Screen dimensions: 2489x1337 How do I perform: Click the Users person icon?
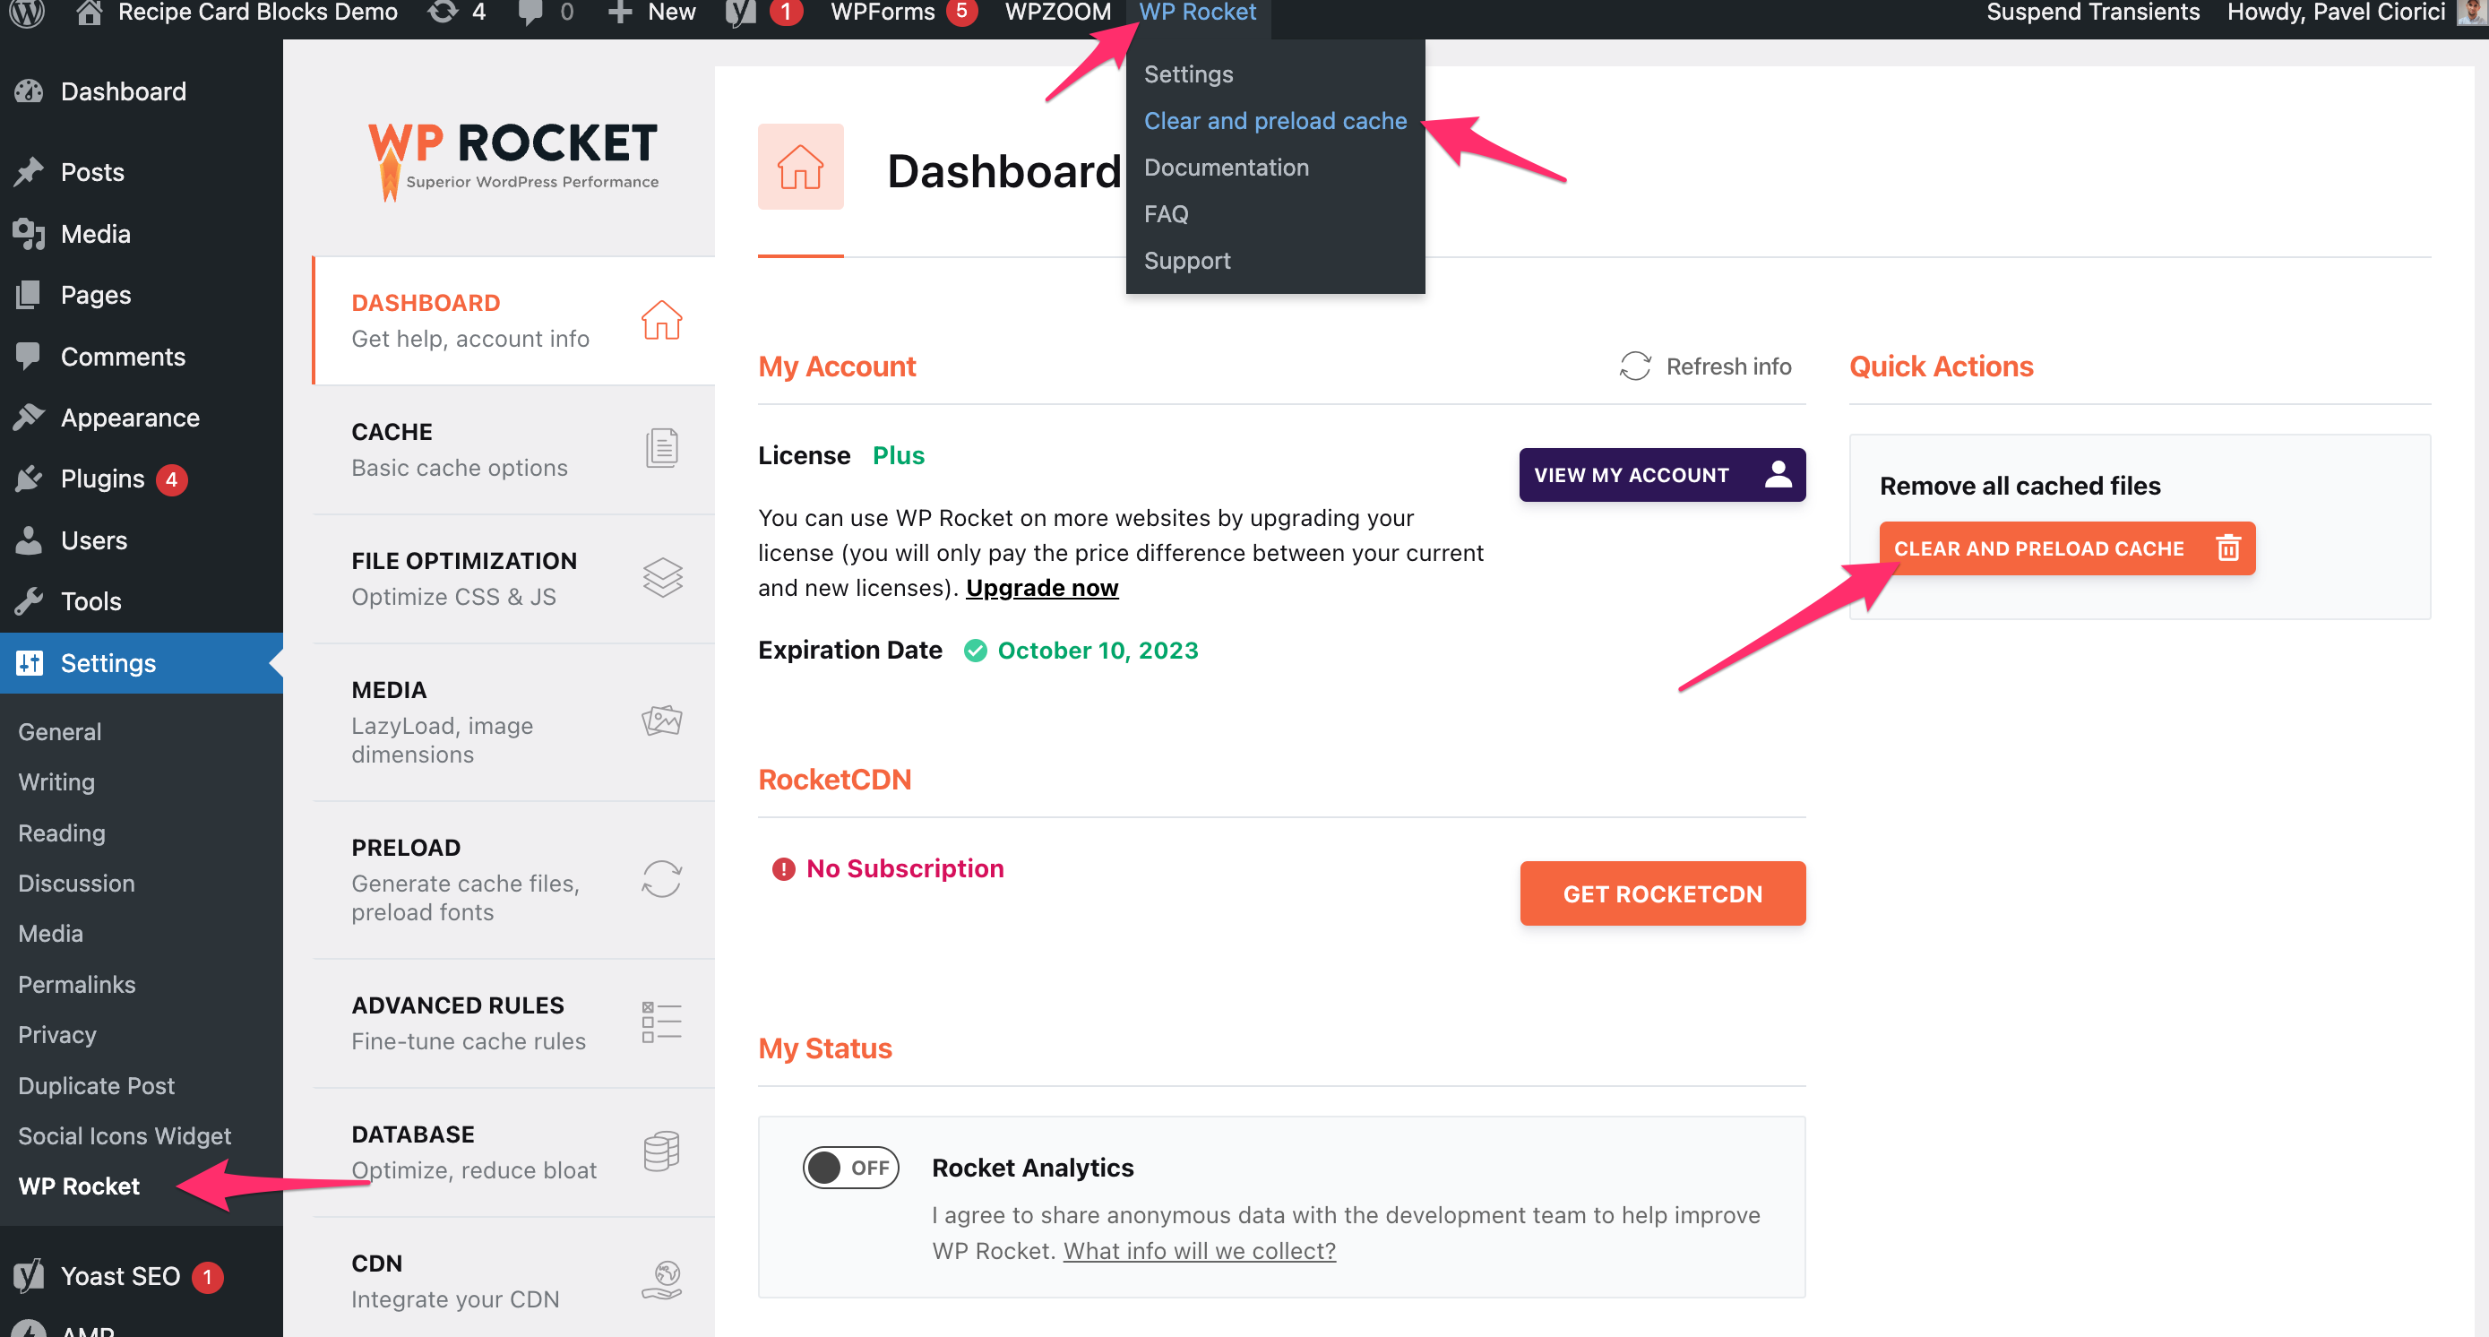pyautogui.click(x=29, y=539)
